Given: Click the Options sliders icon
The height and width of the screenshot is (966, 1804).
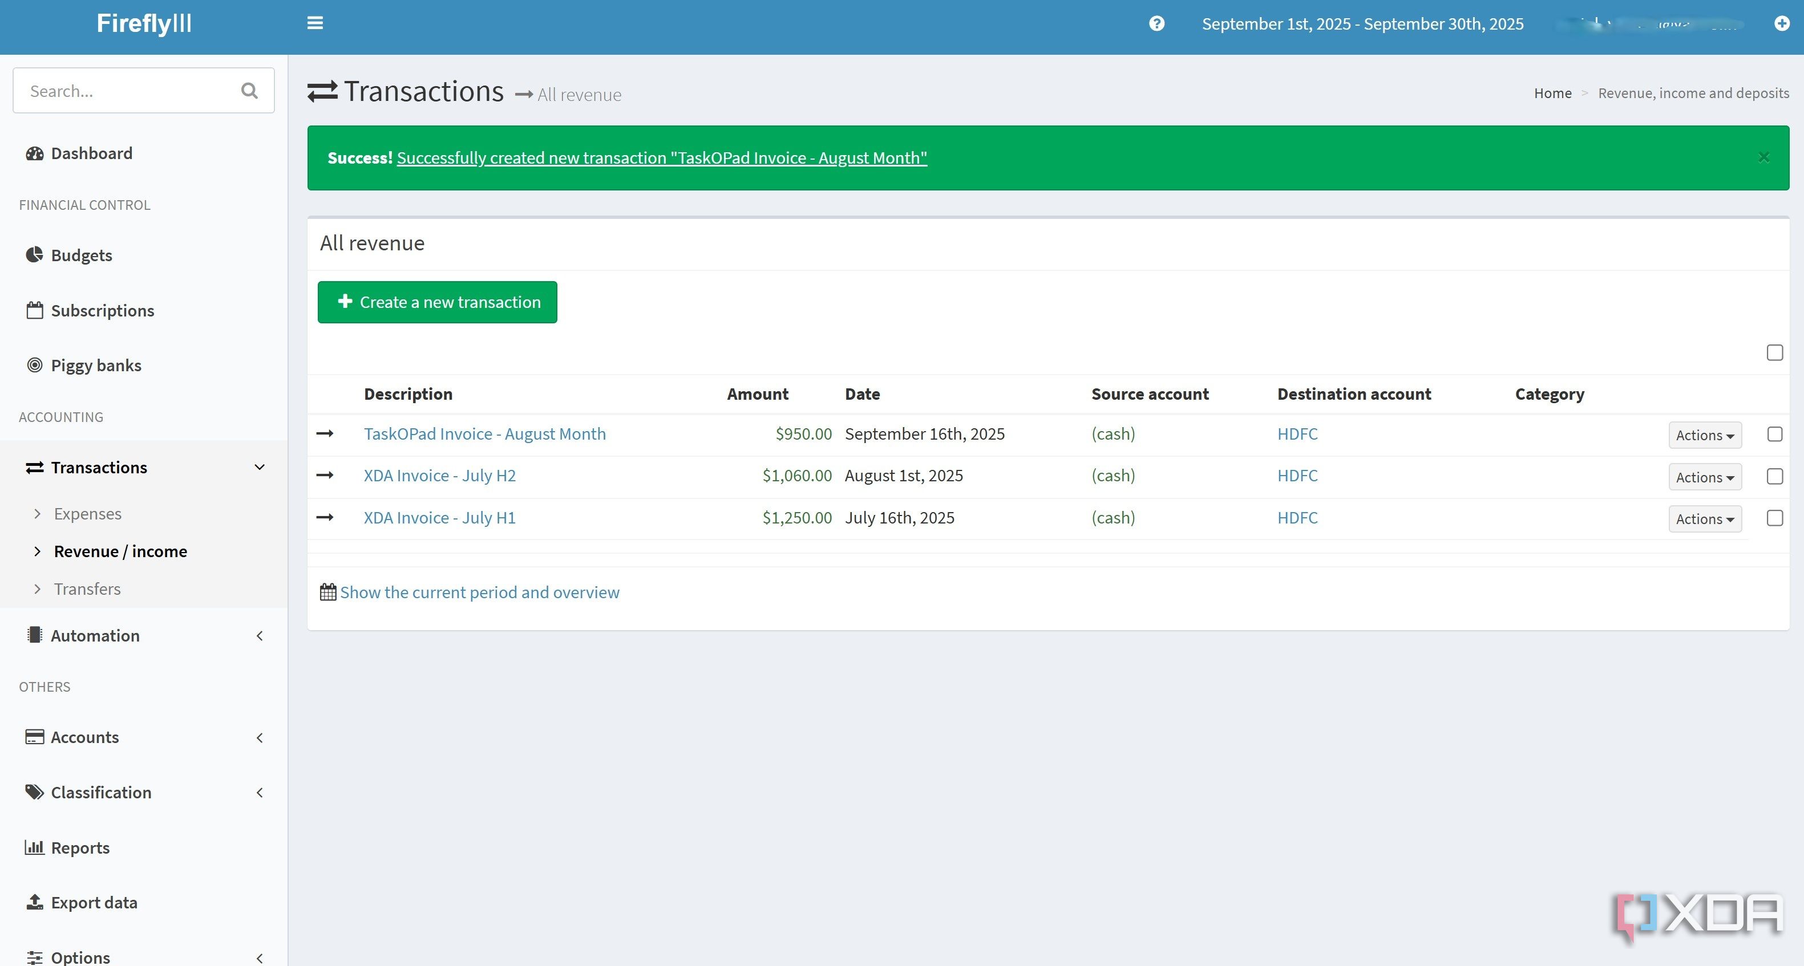Looking at the screenshot, I should (34, 957).
